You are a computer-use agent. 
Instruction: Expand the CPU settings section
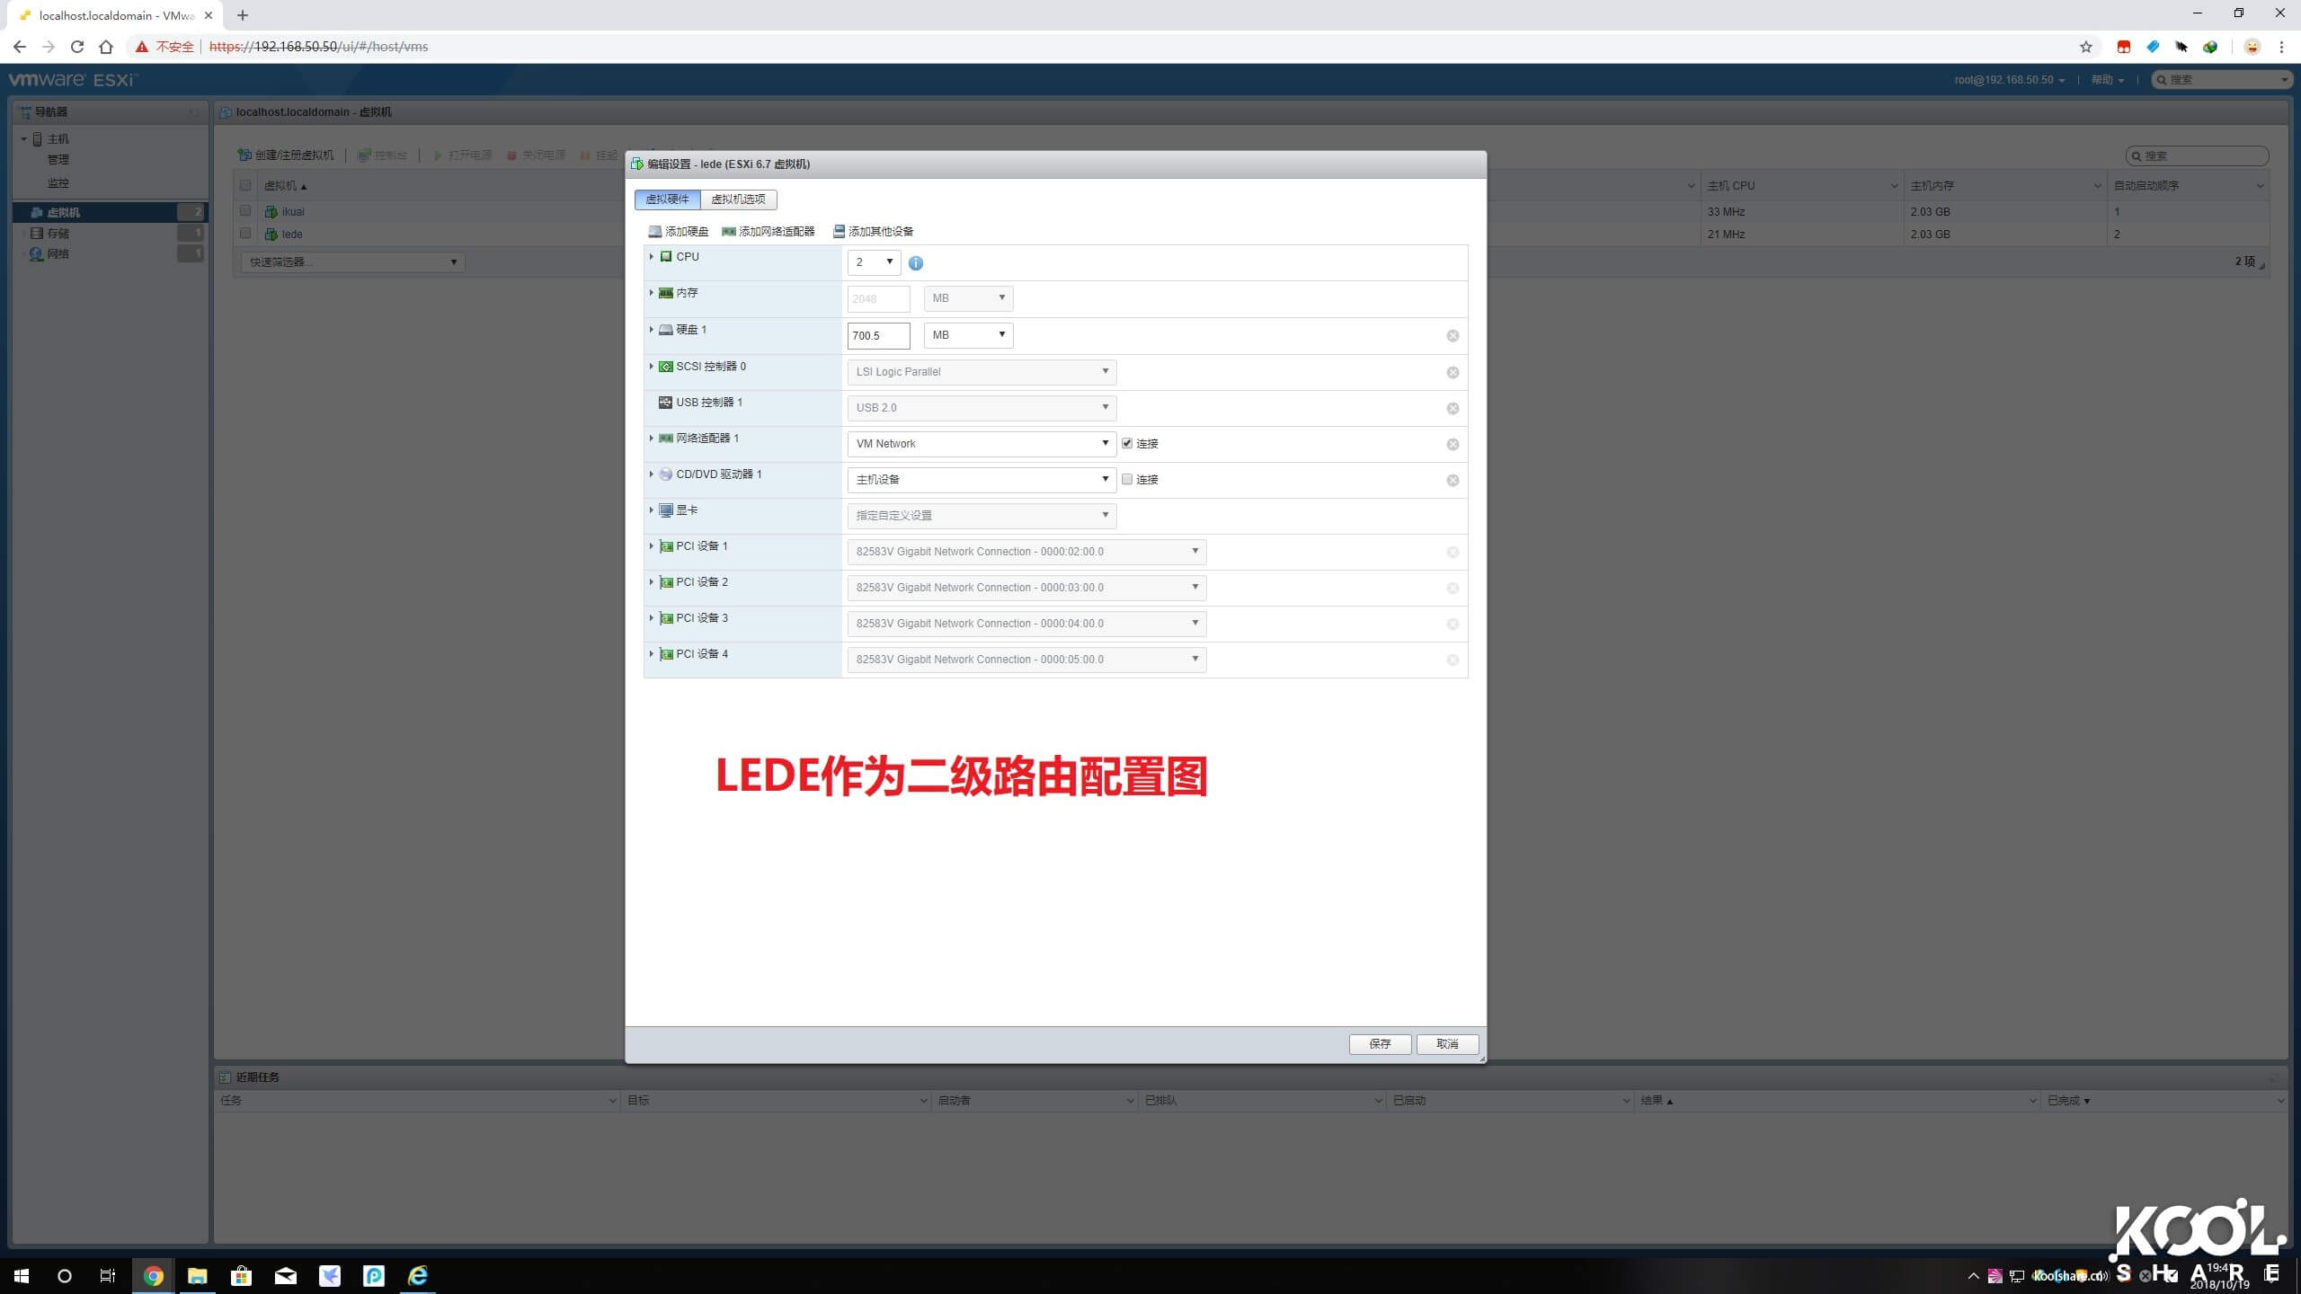[653, 256]
